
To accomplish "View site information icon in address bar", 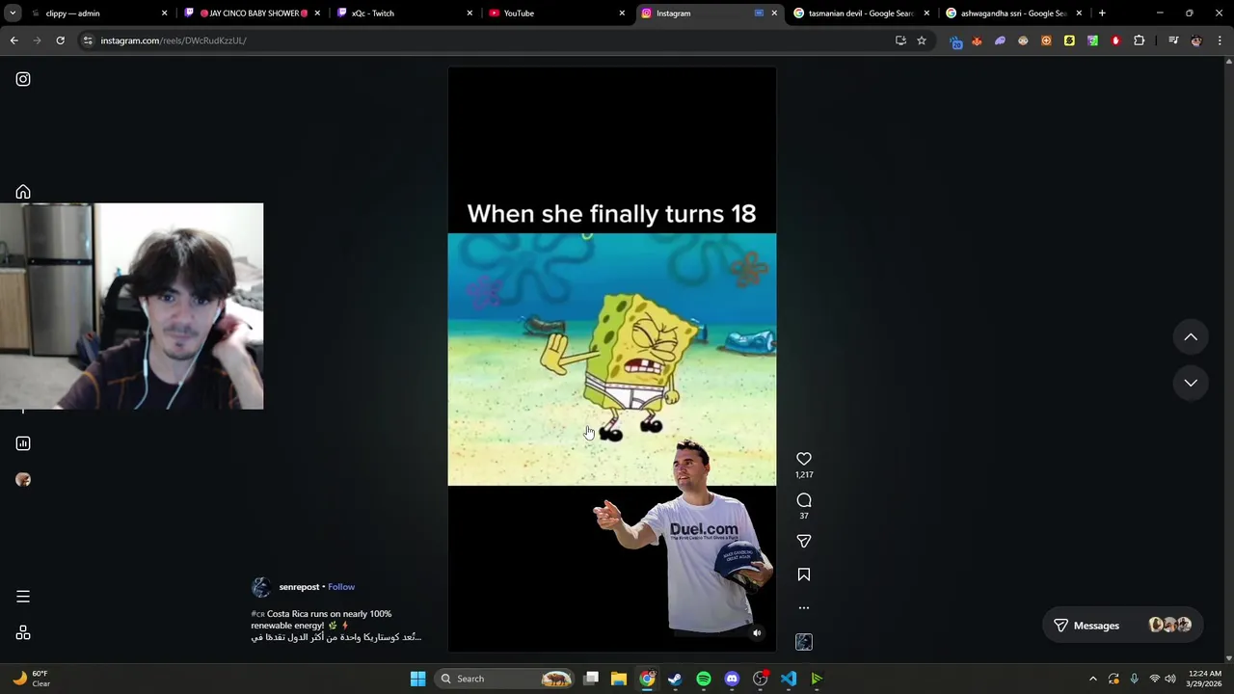I will tap(88, 40).
